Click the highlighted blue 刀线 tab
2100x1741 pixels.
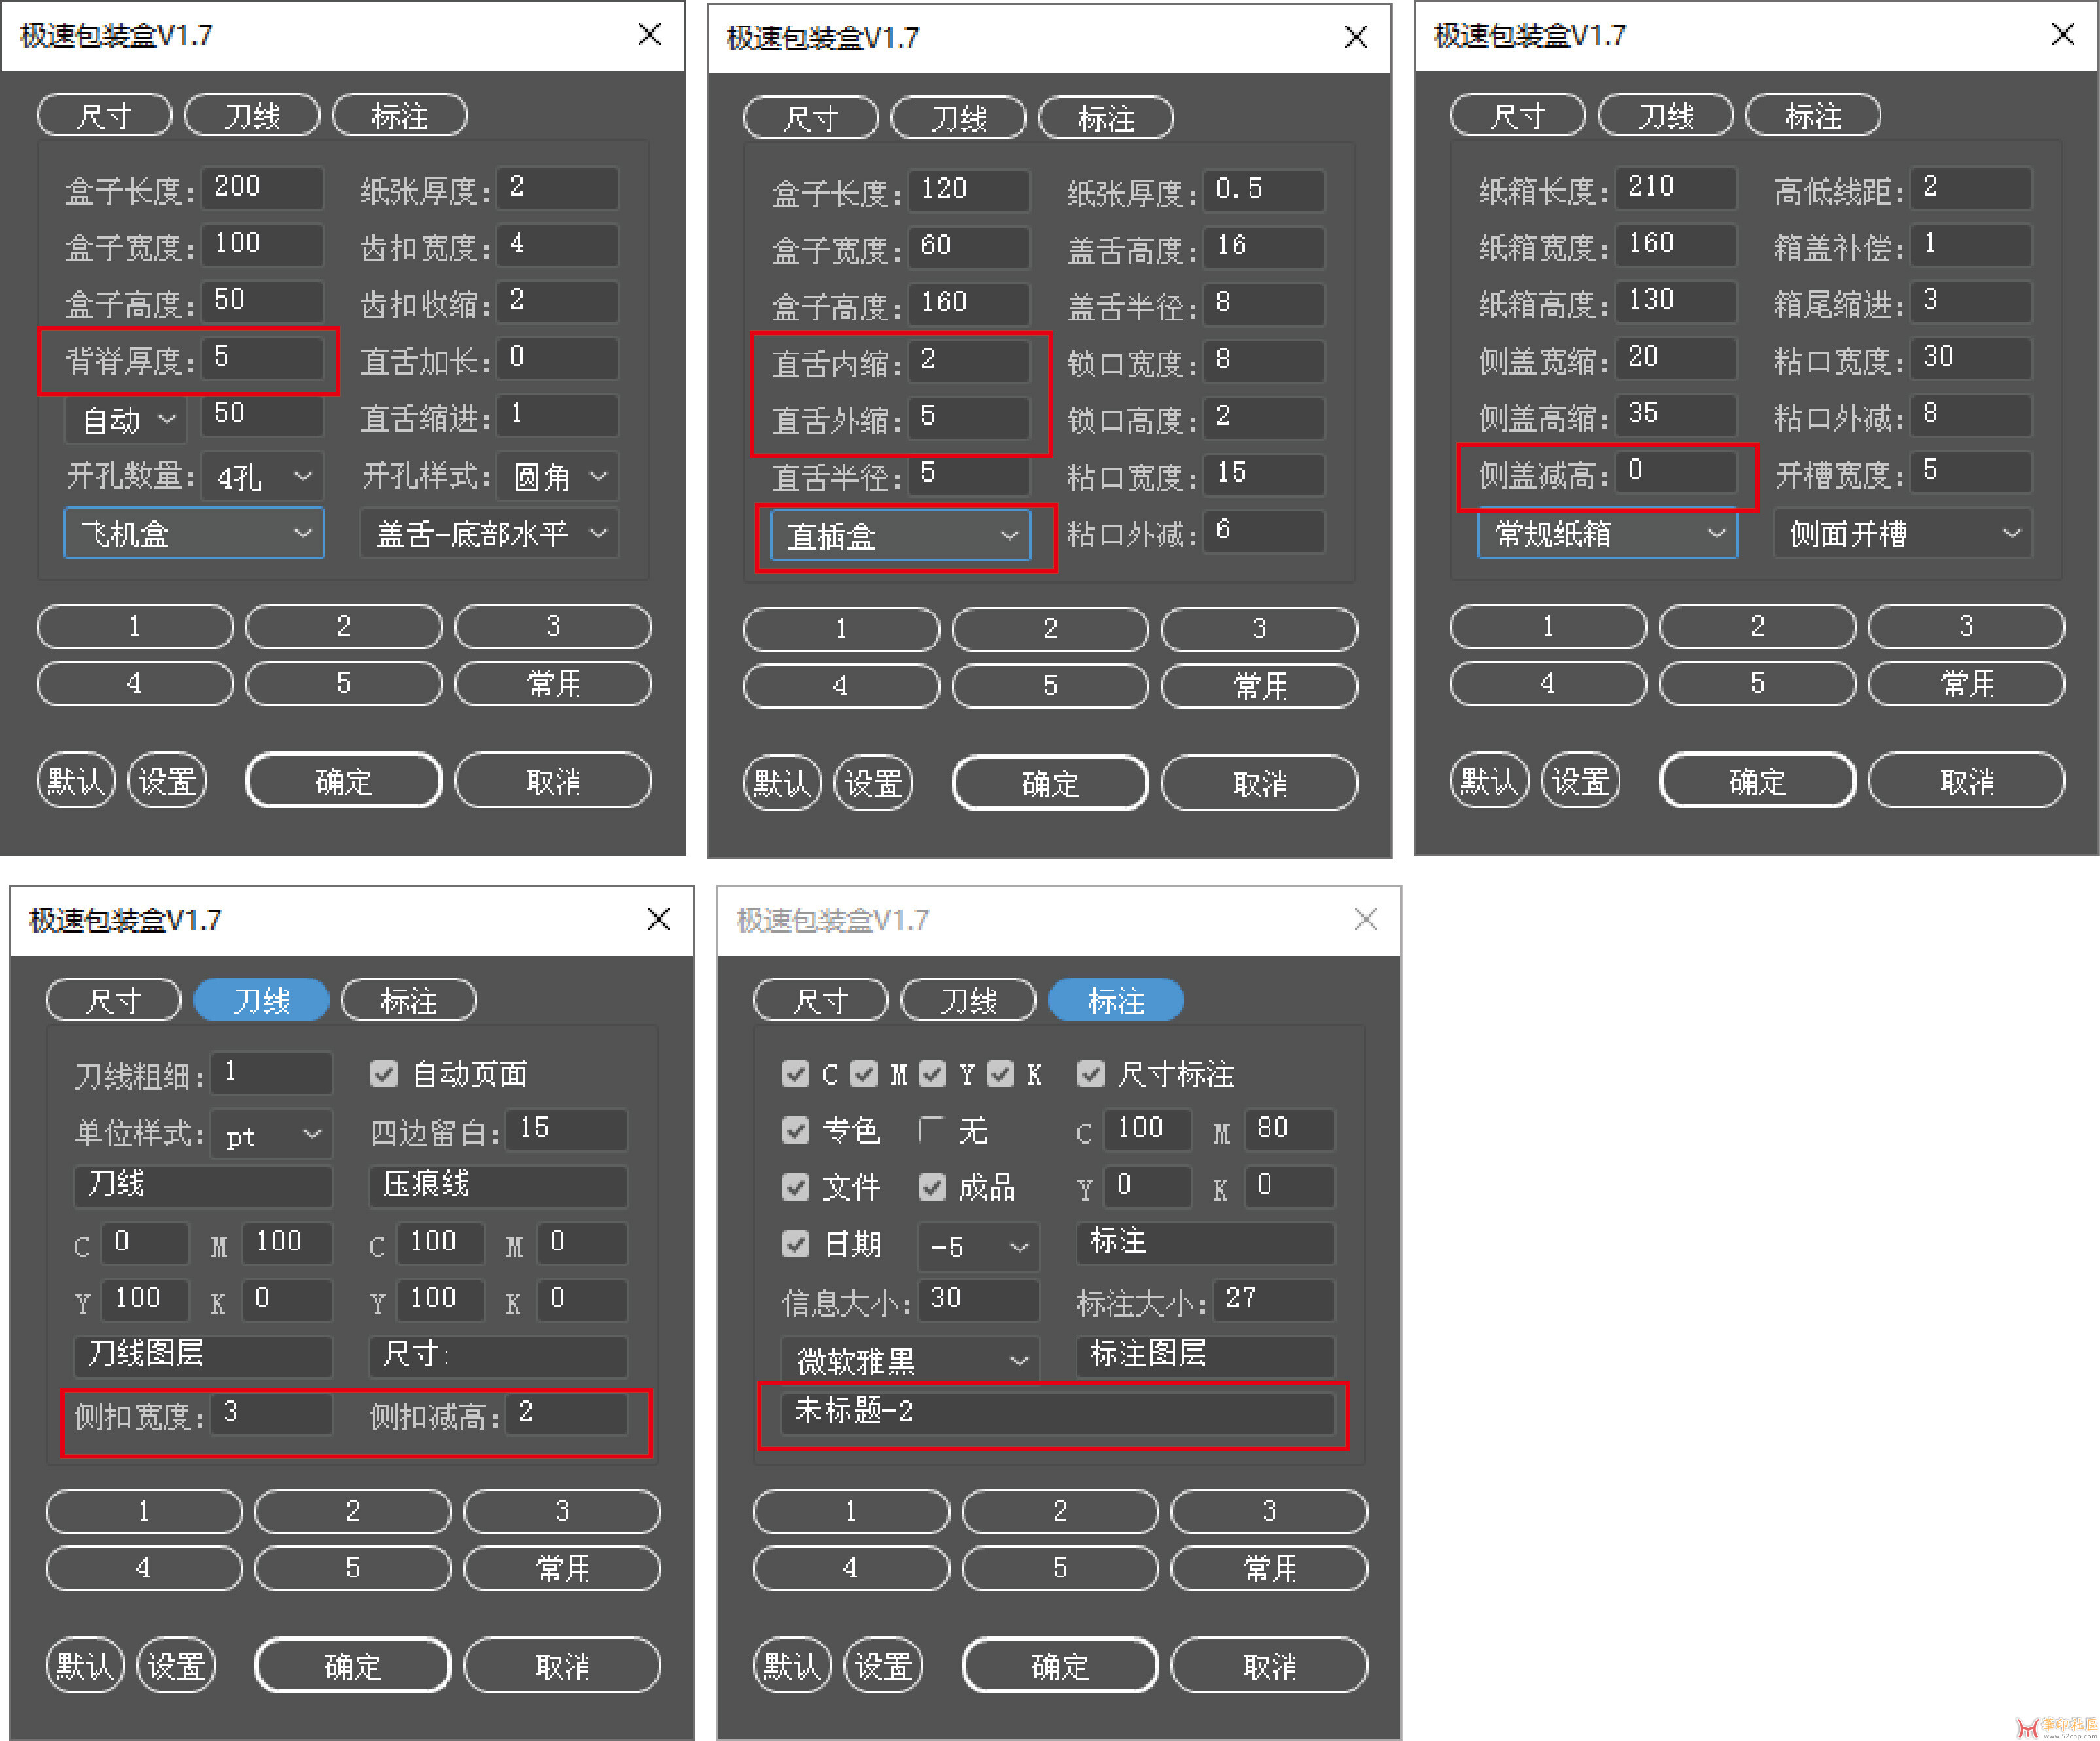(x=261, y=1000)
